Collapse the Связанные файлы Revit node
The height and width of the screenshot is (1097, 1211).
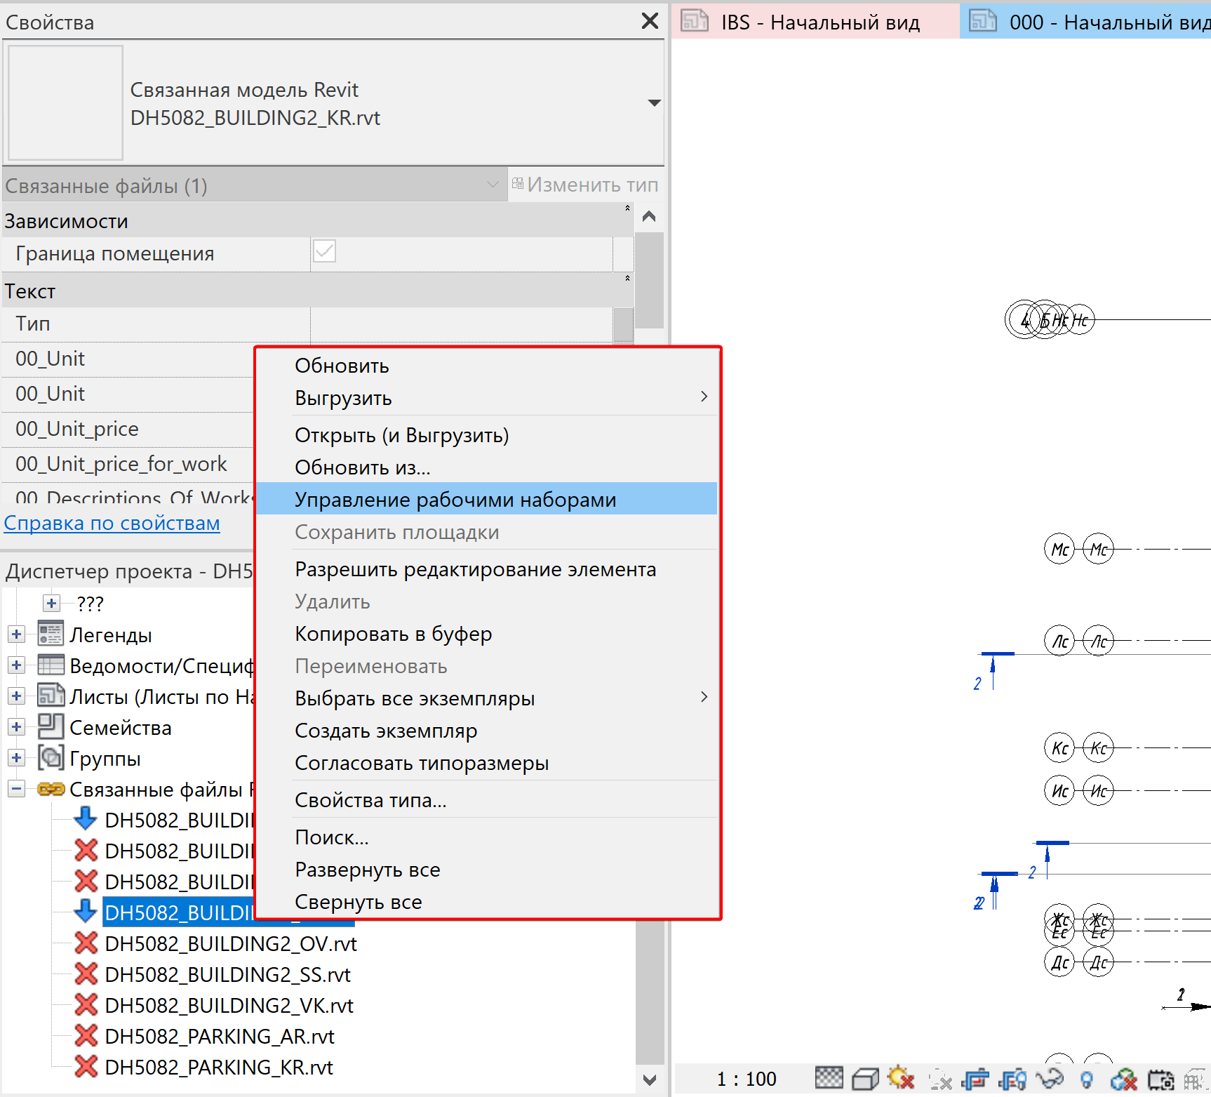[16, 788]
